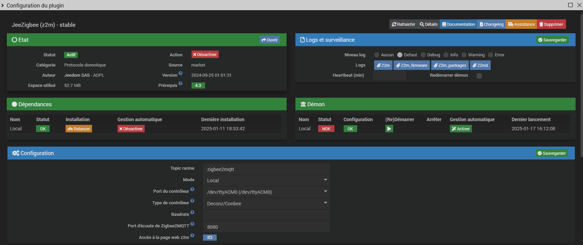
Task: Select the Aucun log level radio
Action: [377, 55]
